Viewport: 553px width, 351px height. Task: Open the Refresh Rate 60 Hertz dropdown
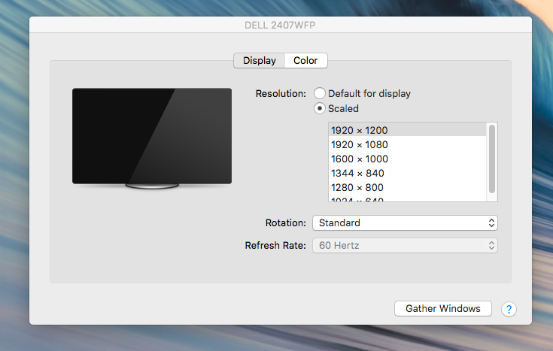tap(405, 245)
